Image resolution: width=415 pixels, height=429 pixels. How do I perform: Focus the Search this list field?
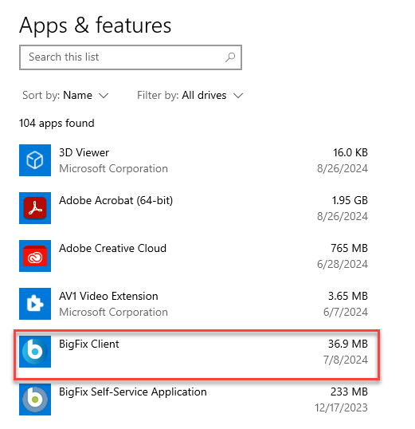pyautogui.click(x=131, y=57)
